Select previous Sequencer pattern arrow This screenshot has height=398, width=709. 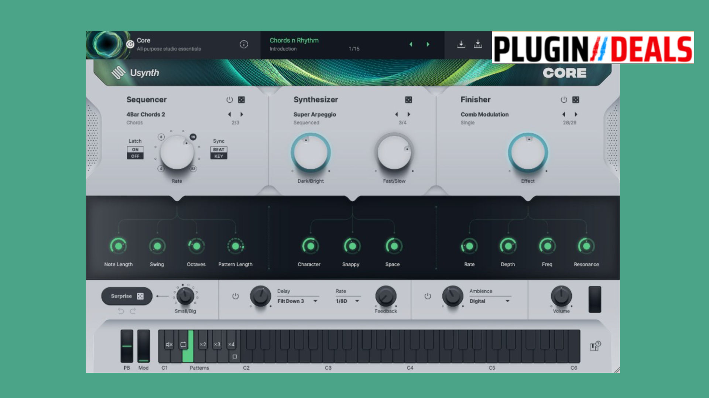point(229,115)
